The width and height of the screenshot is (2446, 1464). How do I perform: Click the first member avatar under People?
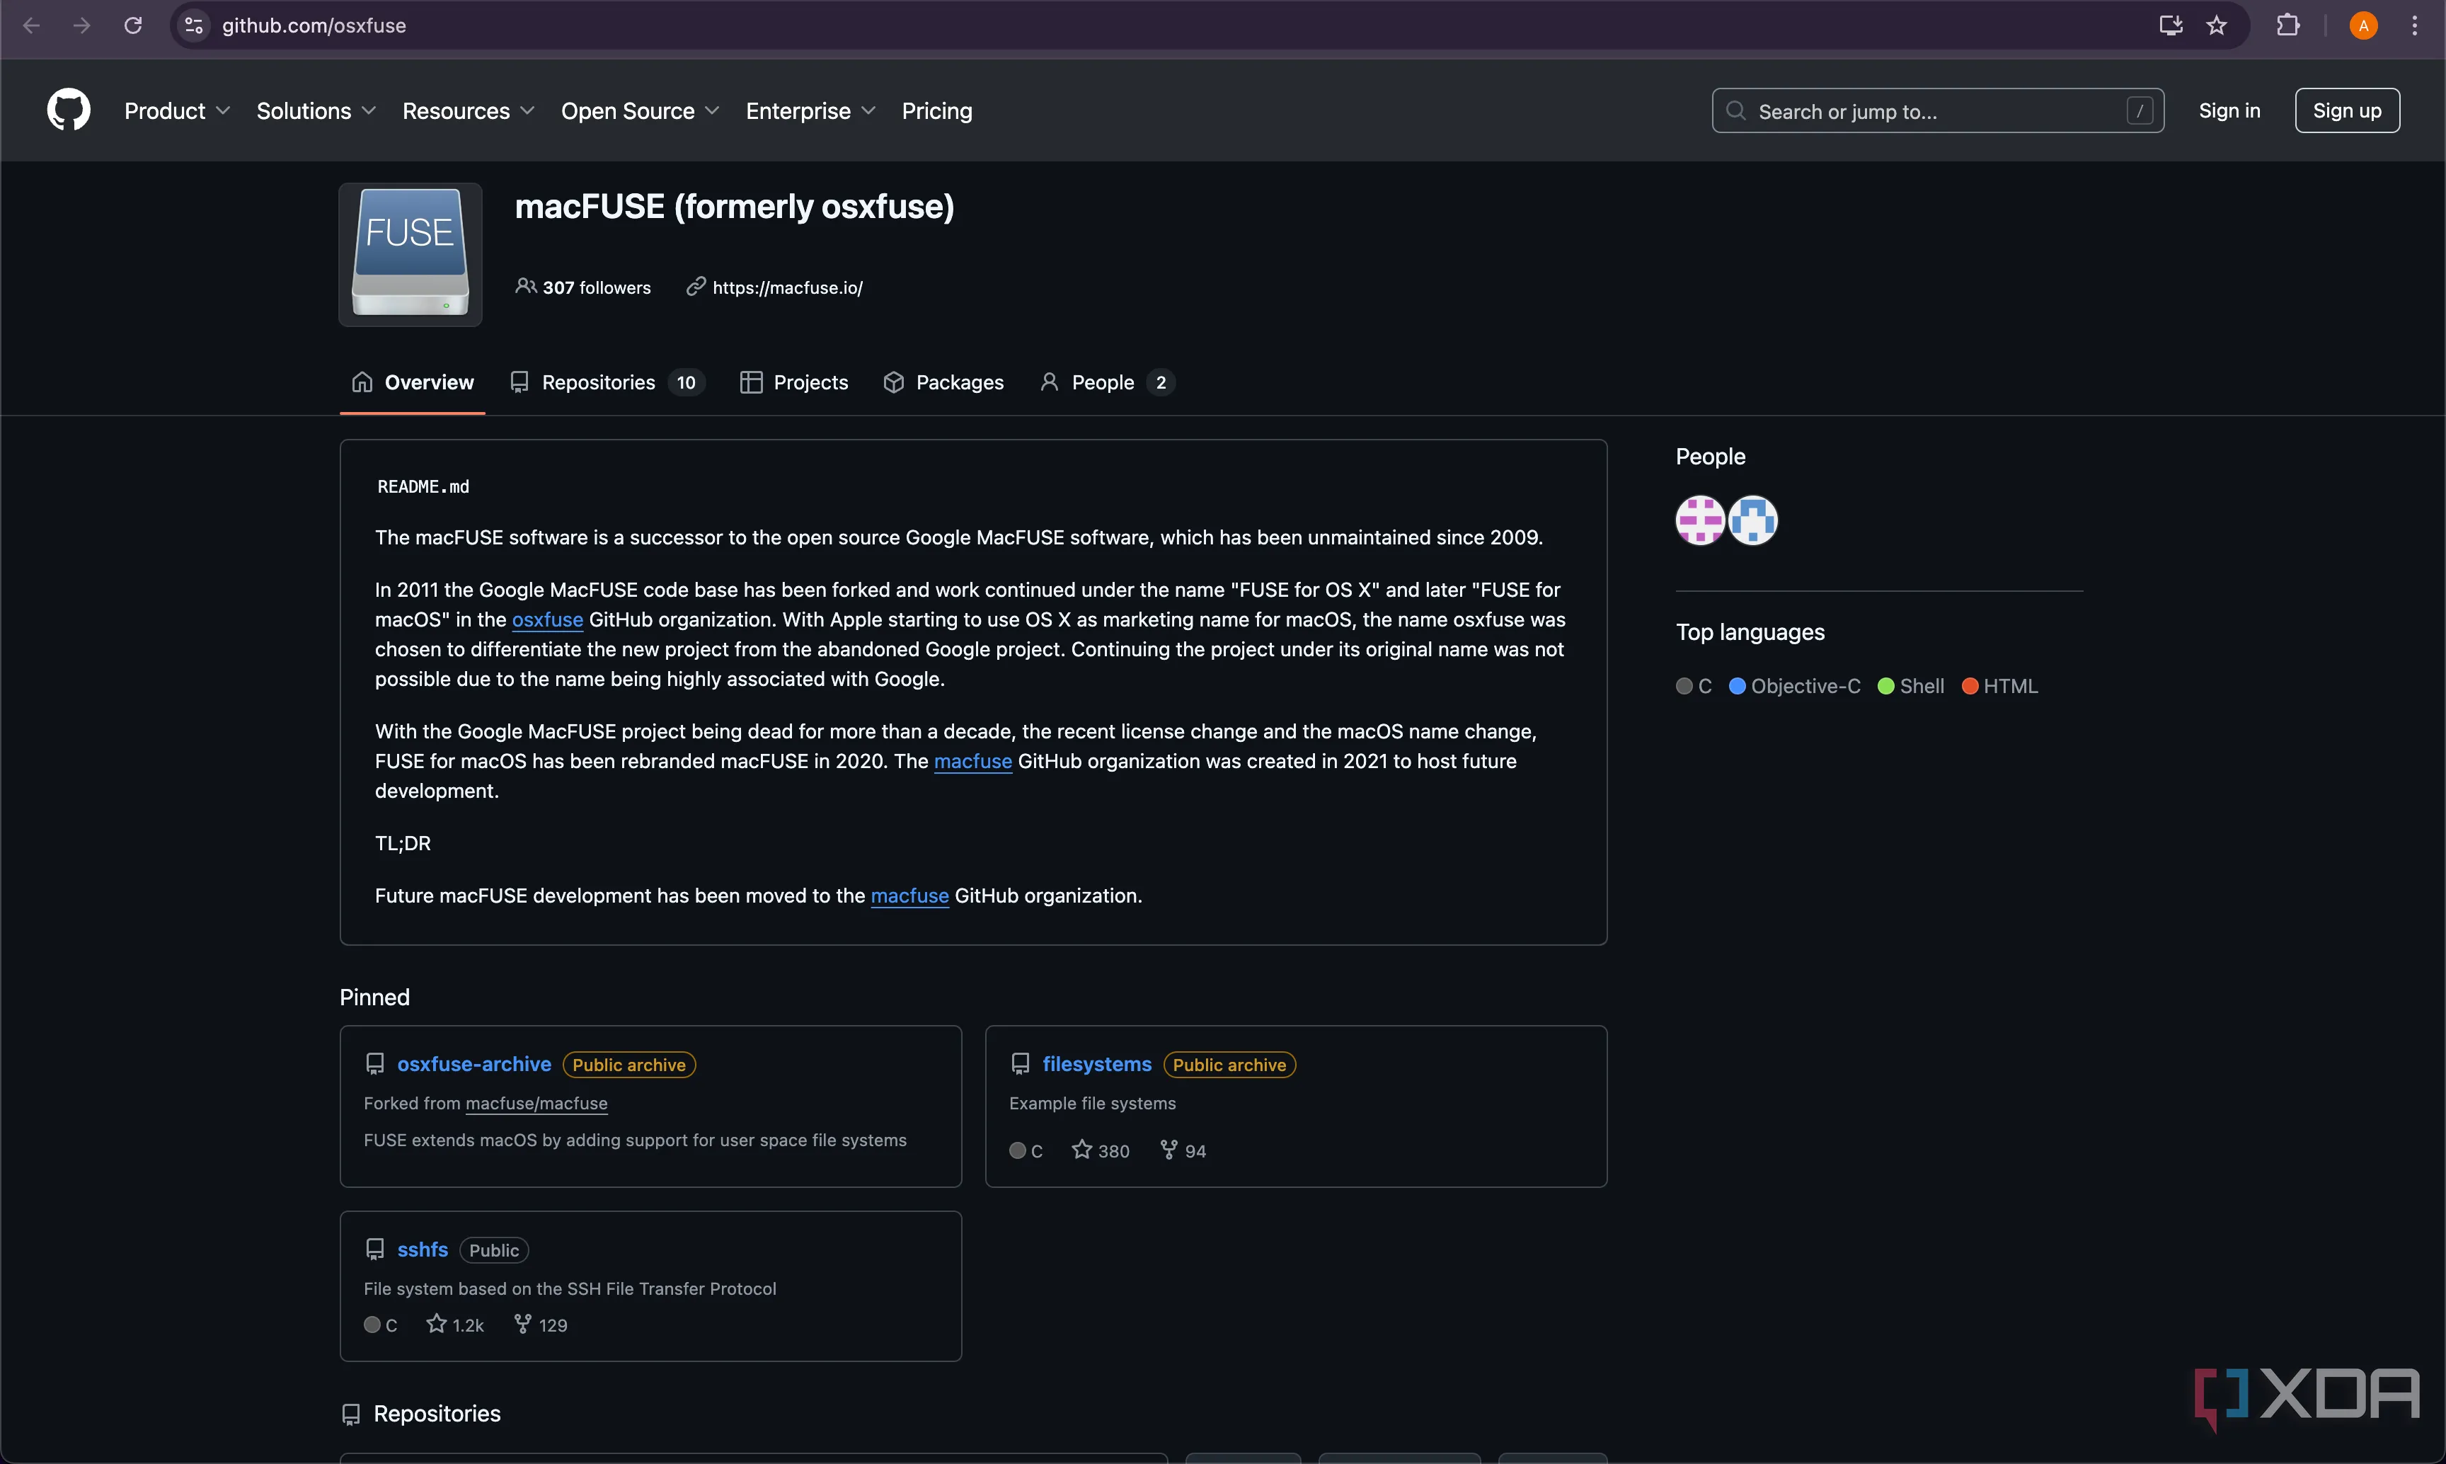point(1700,520)
